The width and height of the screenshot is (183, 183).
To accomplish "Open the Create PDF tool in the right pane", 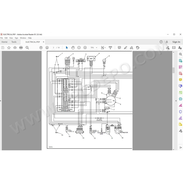I will (x=180, y=73).
